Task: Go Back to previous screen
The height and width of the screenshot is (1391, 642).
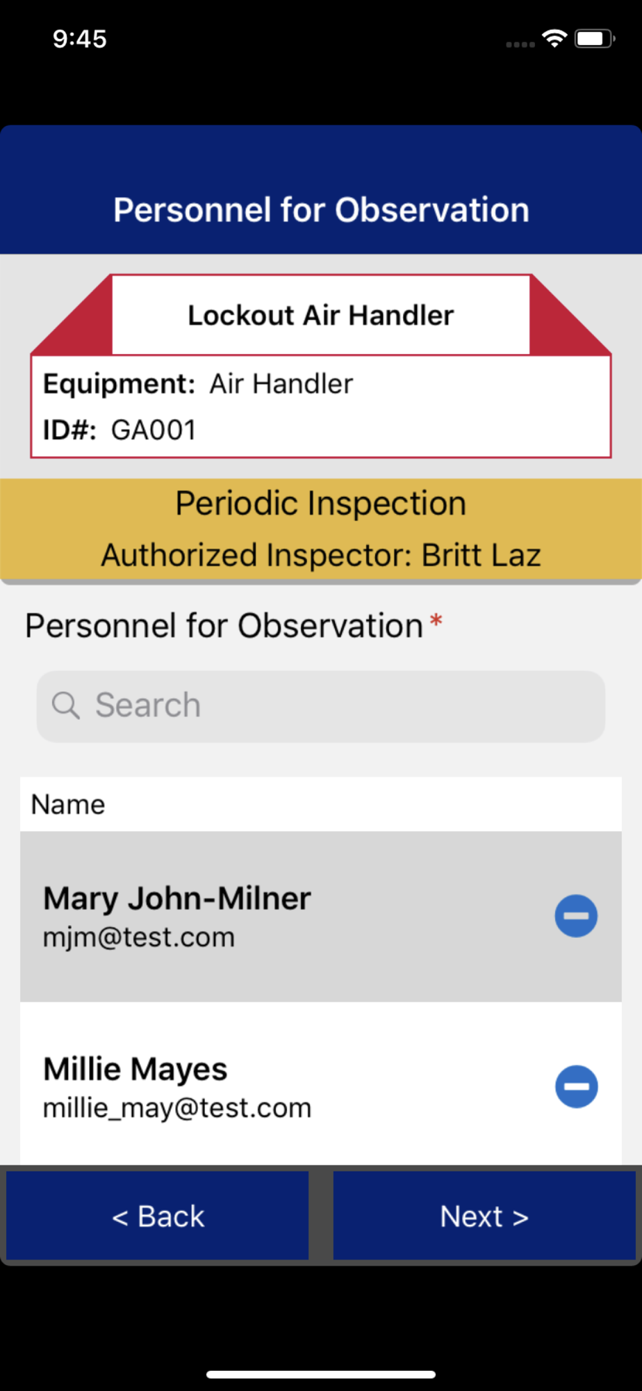Action: point(158,1216)
